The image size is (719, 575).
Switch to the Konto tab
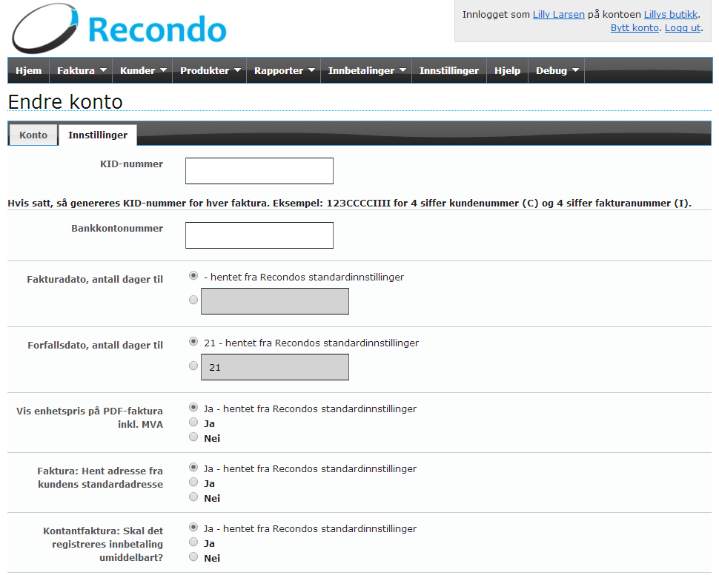pyautogui.click(x=33, y=135)
